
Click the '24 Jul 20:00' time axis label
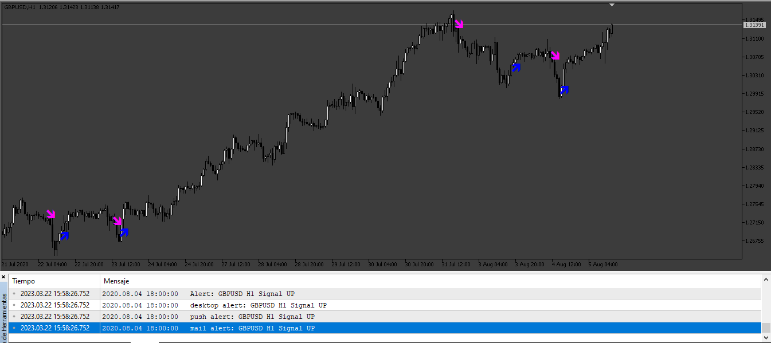199,265
